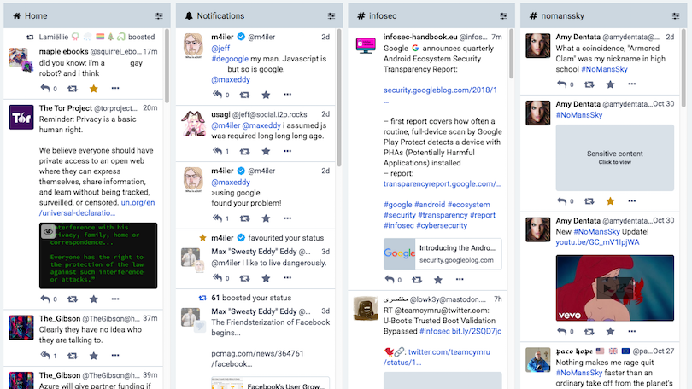The image size is (692, 389).
Task: Favourite Amy Dentata 'Armored Clam' post
Action: (x=610, y=84)
